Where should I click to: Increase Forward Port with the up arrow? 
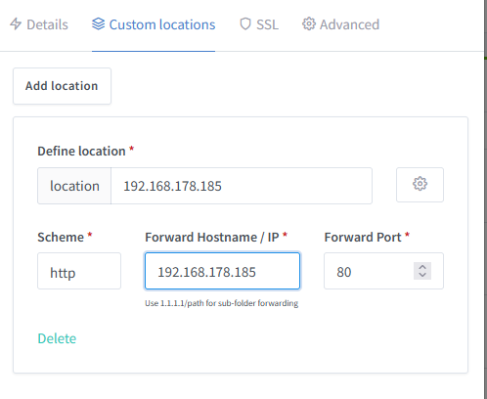click(x=422, y=267)
